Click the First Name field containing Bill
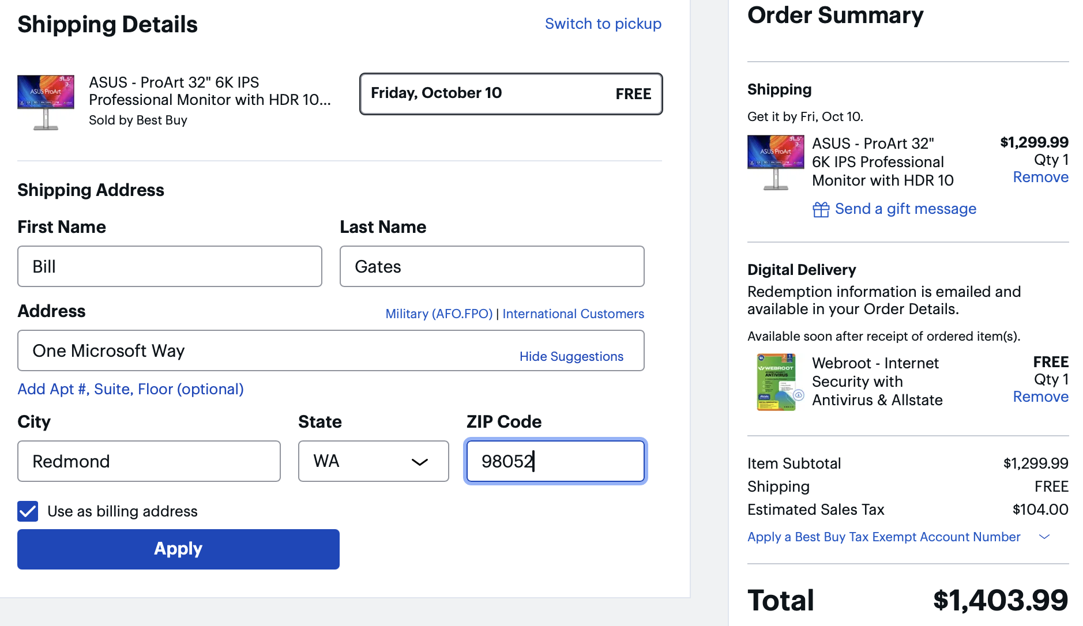The height and width of the screenshot is (626, 1083). (170, 266)
